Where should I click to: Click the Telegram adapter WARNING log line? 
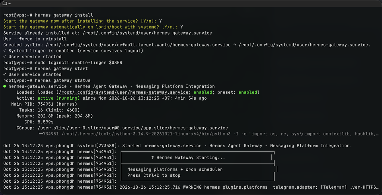(x=191, y=187)
